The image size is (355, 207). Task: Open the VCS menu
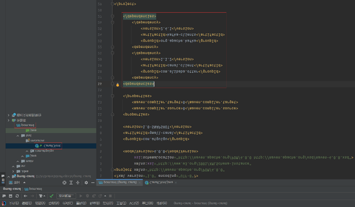tap(134, 203)
